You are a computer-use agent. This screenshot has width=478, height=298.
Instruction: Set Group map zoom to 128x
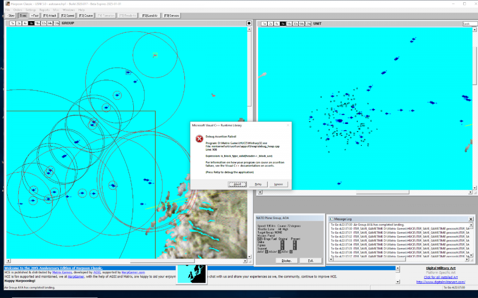tap(56, 23)
